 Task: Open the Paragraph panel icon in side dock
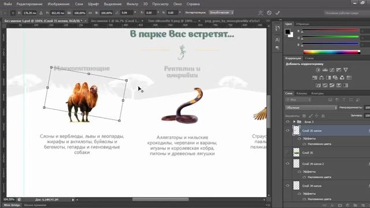[277, 48]
